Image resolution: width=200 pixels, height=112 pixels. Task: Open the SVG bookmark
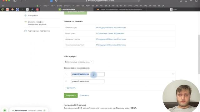point(130,6)
